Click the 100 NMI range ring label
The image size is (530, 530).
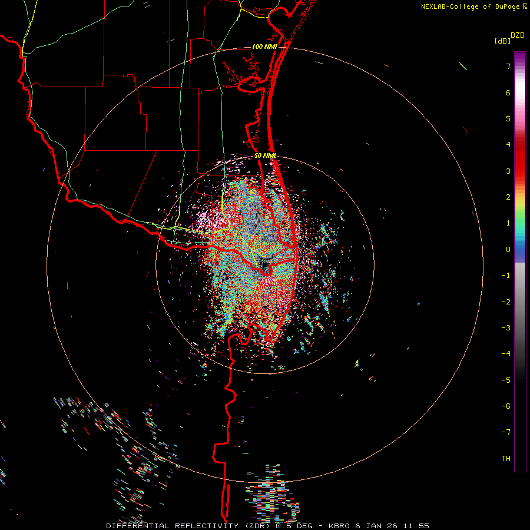pyautogui.click(x=264, y=47)
